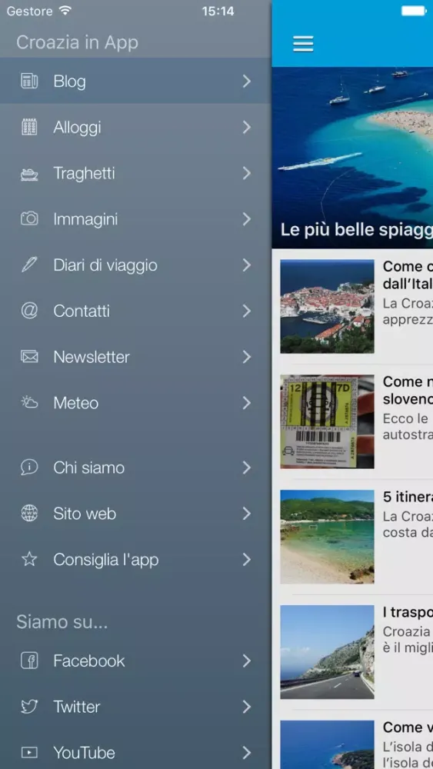Viewport: 433px width, 769px height.
Task: Expand the Chi siamo row chevron
Action: coord(247,468)
